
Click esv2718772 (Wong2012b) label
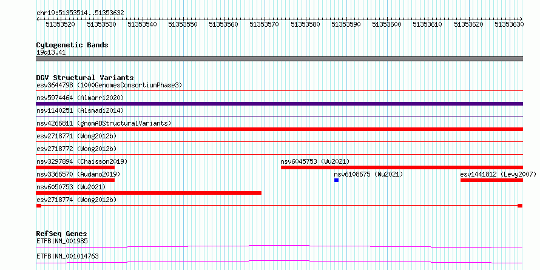(76, 149)
